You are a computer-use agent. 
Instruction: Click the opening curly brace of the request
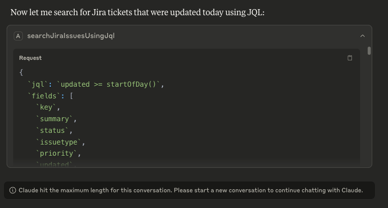pyautogui.click(x=21, y=73)
